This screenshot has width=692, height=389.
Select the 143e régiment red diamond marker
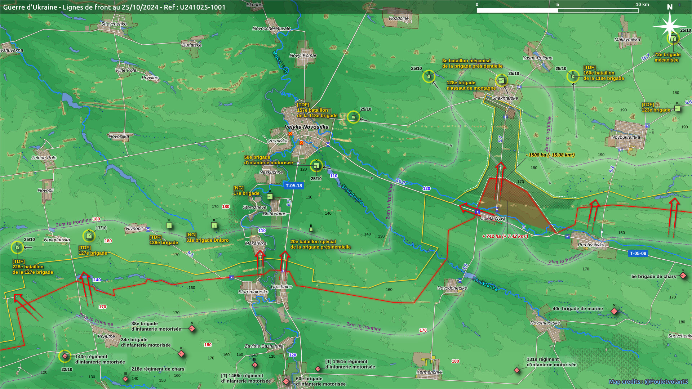click(65, 357)
